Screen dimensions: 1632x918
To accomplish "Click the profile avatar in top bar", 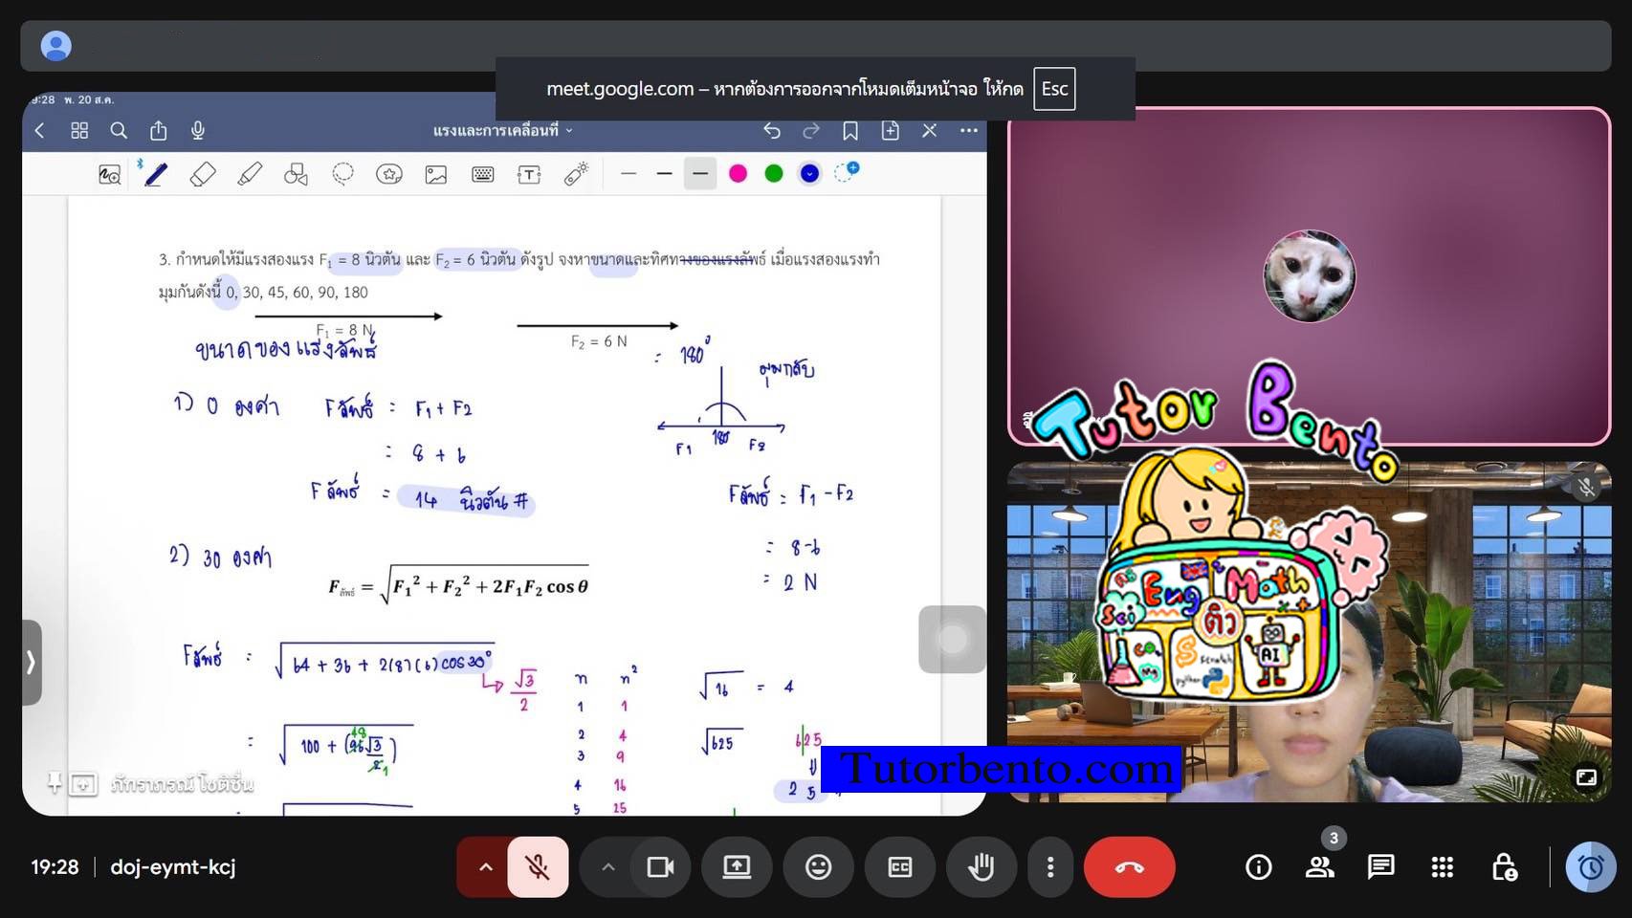I will (56, 46).
